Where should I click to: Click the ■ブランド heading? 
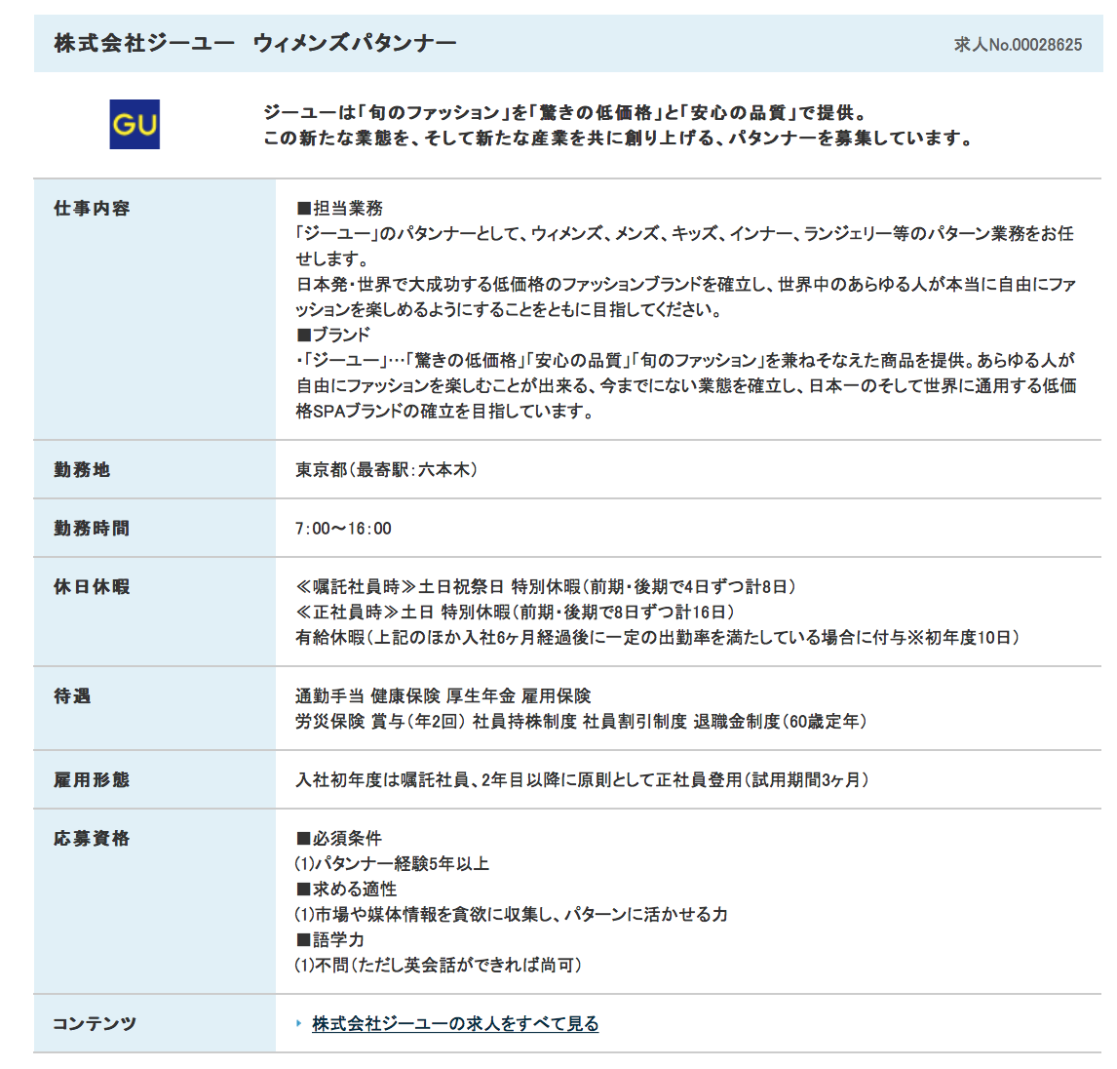333,335
